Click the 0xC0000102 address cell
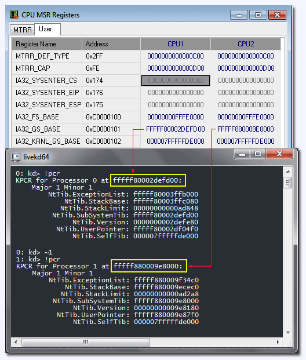Screen dimensions: 306x360 111,141
